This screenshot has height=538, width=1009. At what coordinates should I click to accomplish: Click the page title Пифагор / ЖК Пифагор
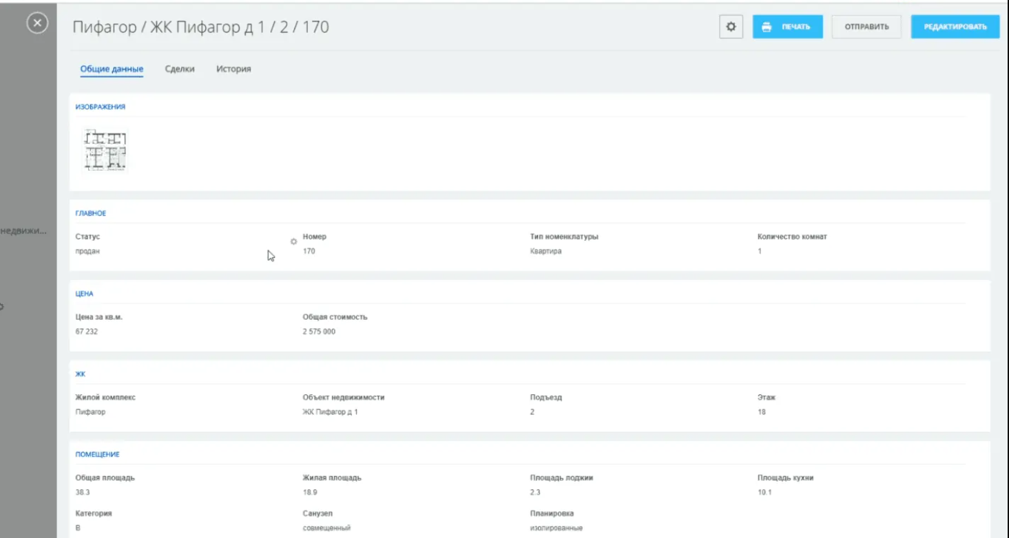click(x=200, y=28)
